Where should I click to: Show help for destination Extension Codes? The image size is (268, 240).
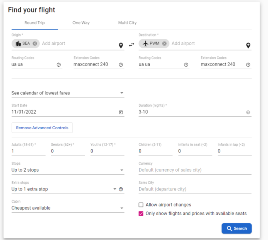[x=248, y=65]
